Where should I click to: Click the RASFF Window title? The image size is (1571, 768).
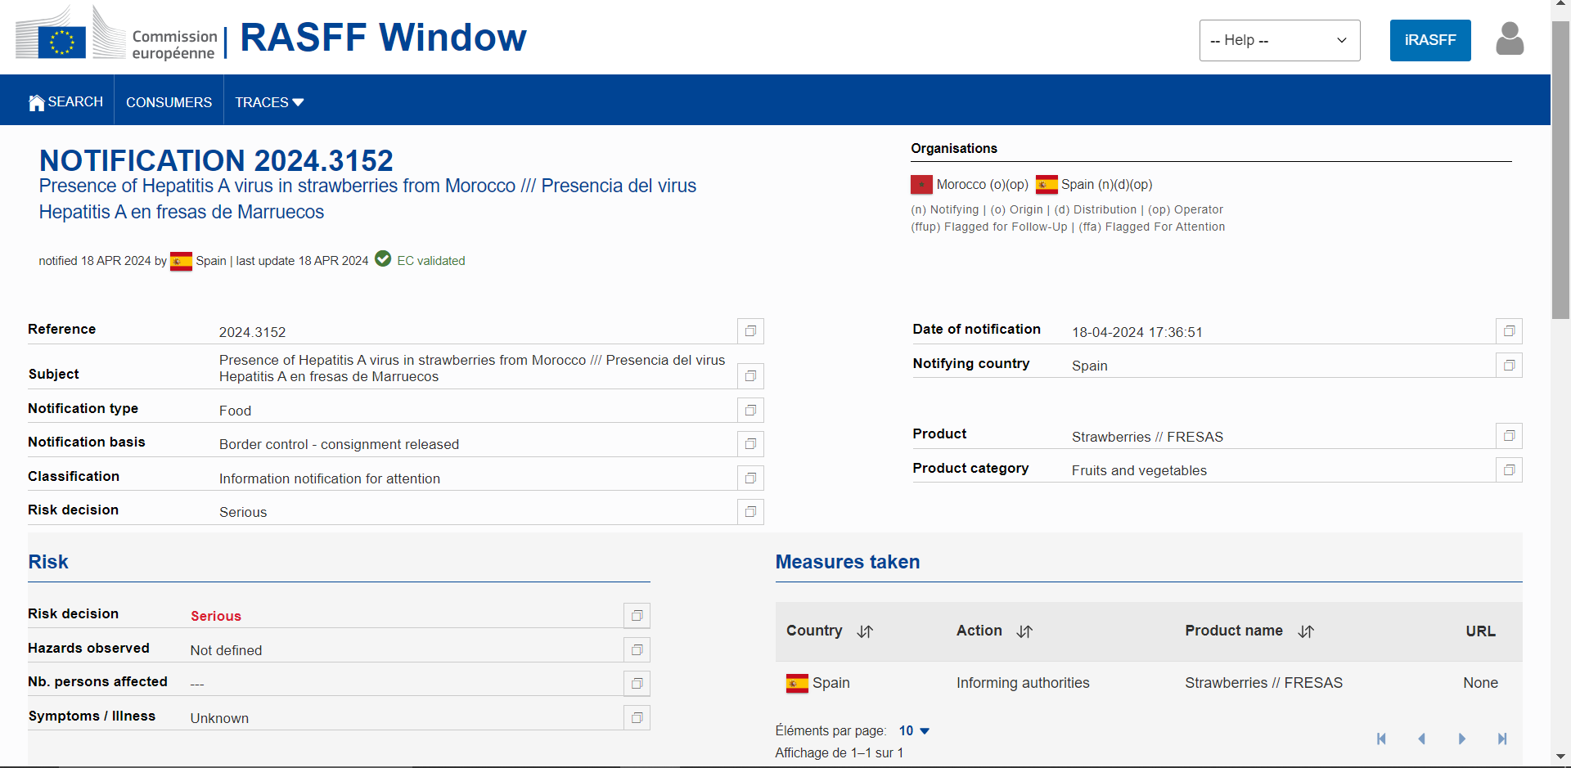(383, 38)
